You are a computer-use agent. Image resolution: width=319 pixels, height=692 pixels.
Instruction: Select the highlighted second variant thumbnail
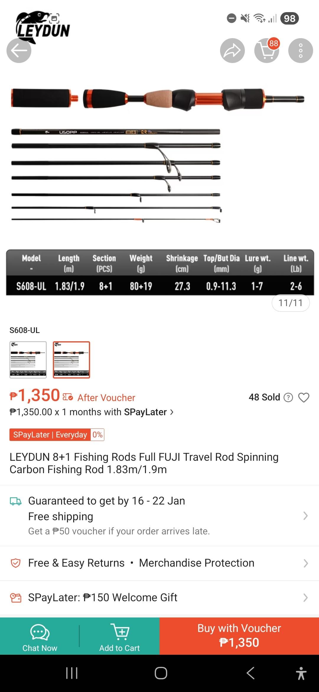[x=71, y=360]
